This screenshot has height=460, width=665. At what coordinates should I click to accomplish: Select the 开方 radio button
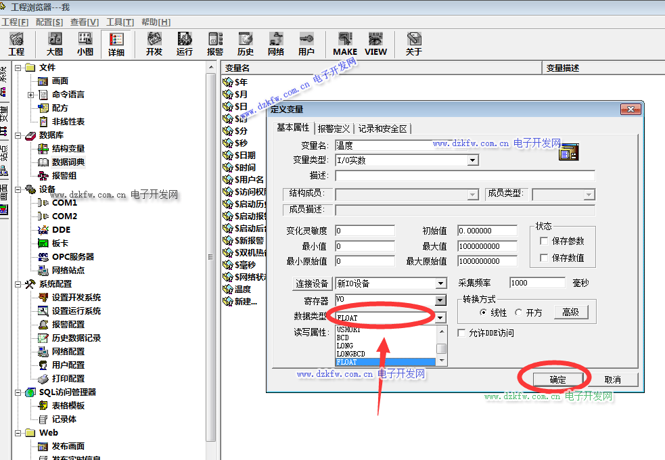click(518, 313)
